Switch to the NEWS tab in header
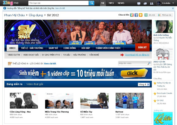This screenshot has width=177, height=125. pyautogui.click(x=121, y=3)
